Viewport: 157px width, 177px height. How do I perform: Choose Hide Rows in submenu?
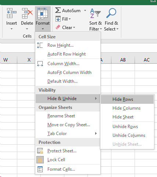pos(127,99)
